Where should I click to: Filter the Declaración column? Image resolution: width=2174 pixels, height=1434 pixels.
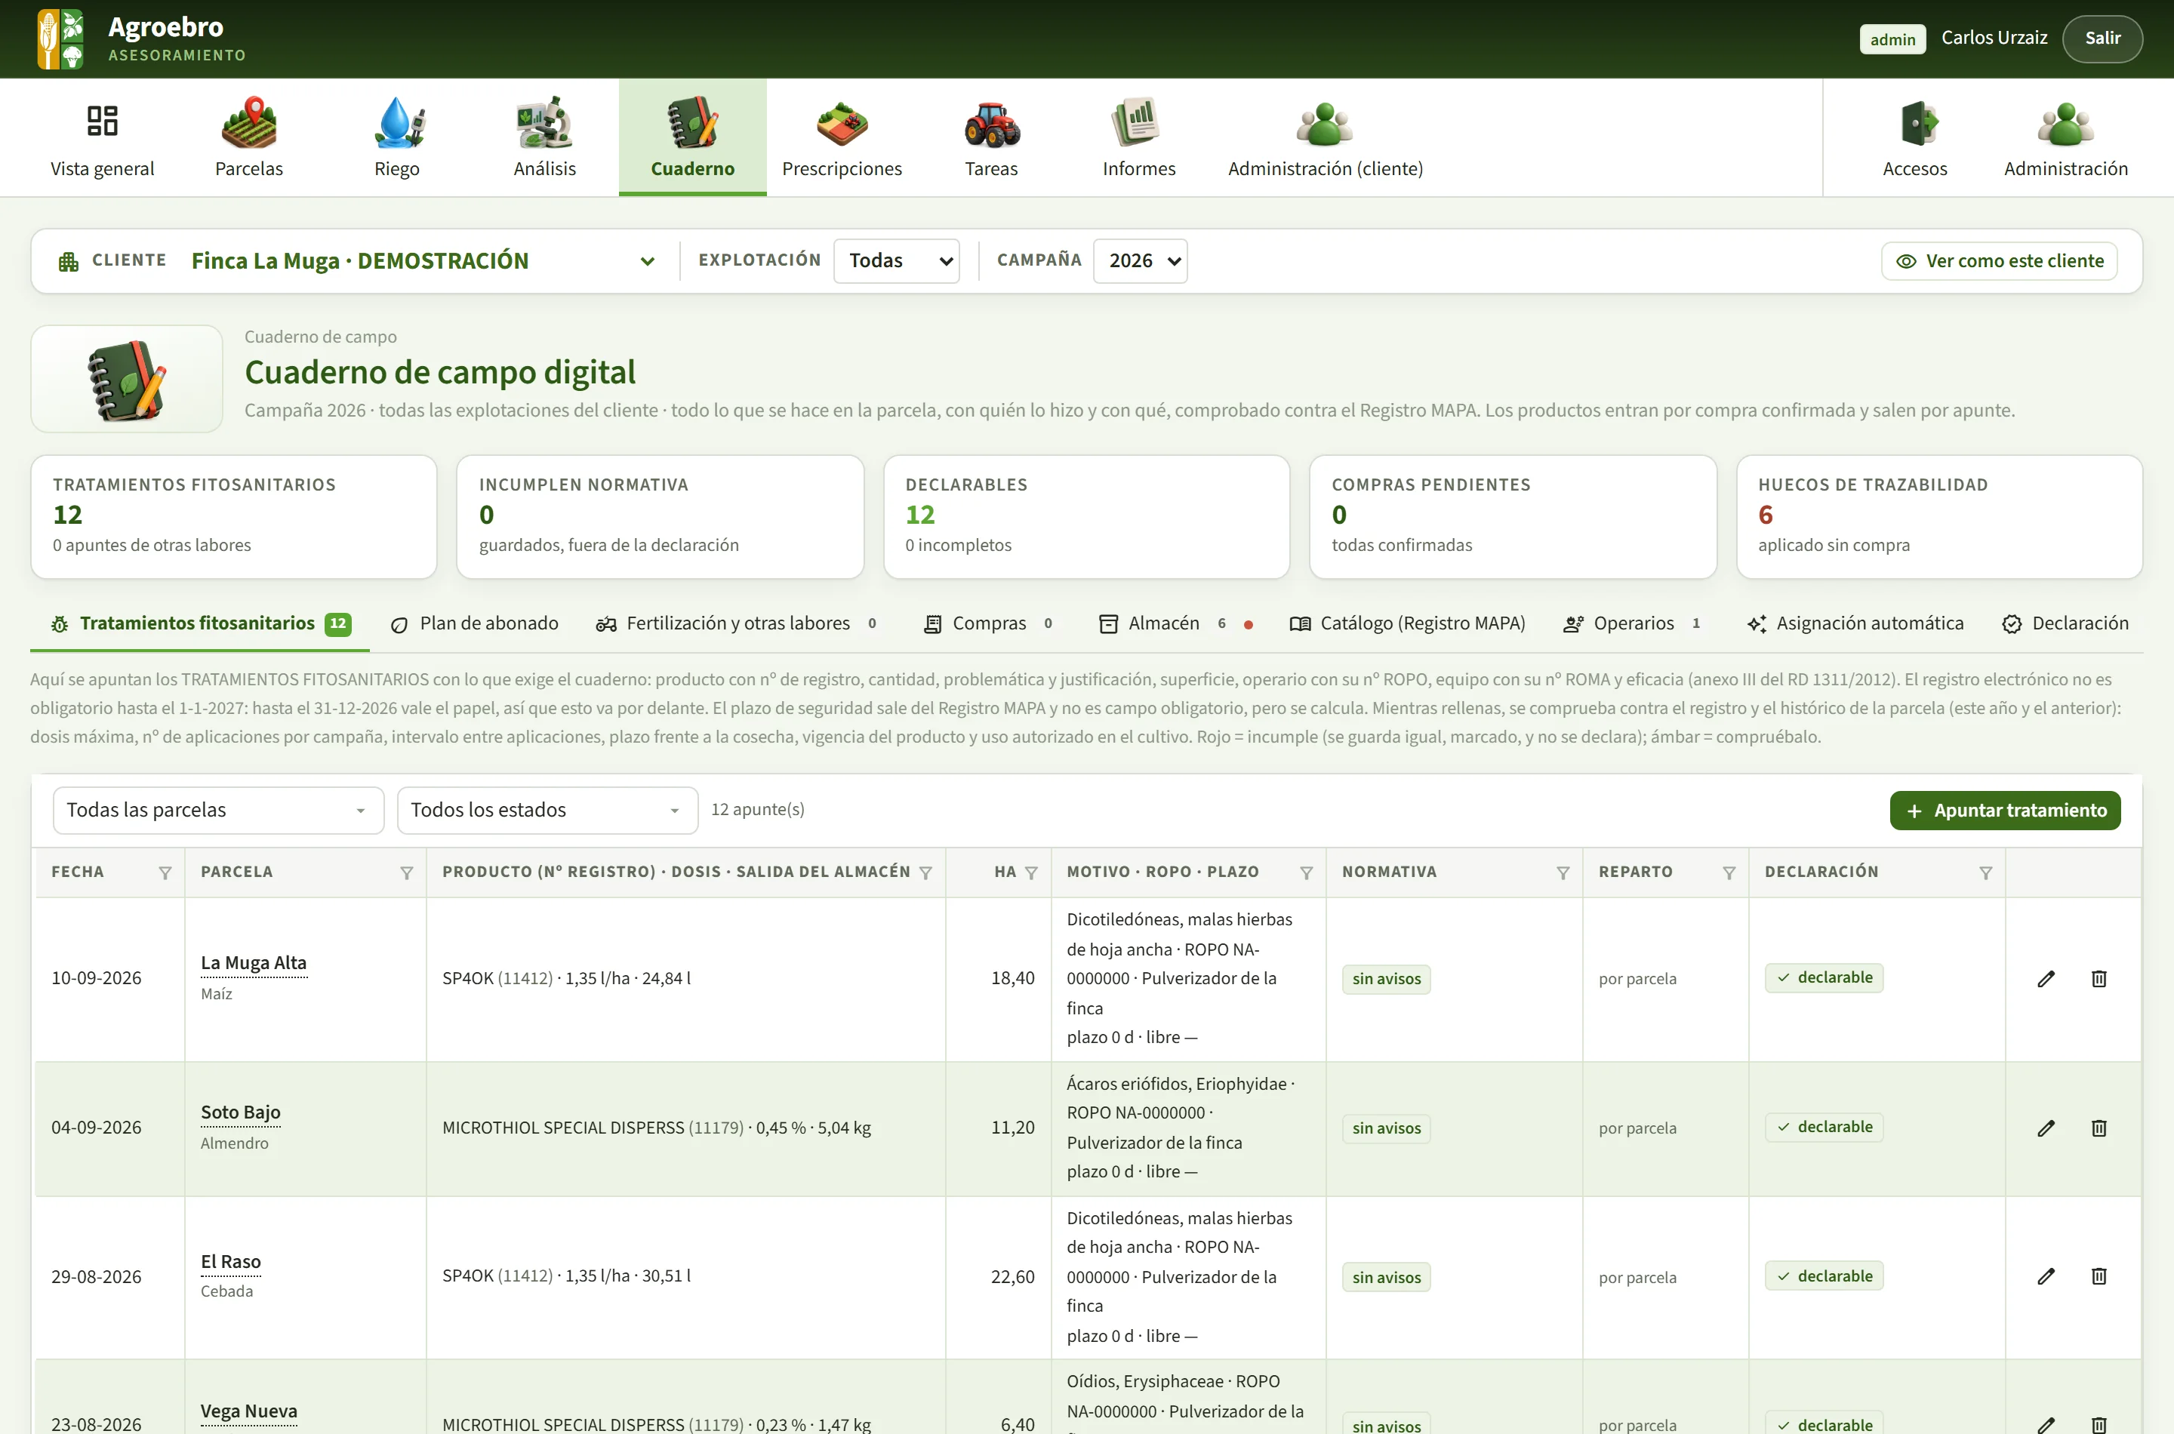pos(1985,872)
